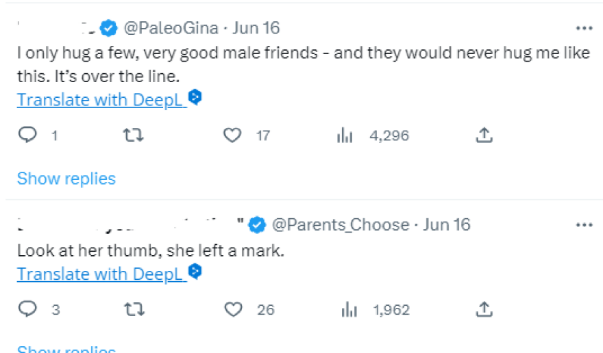Translate the "over the line" tweet with DeepL
The image size is (603, 353).
tap(101, 100)
